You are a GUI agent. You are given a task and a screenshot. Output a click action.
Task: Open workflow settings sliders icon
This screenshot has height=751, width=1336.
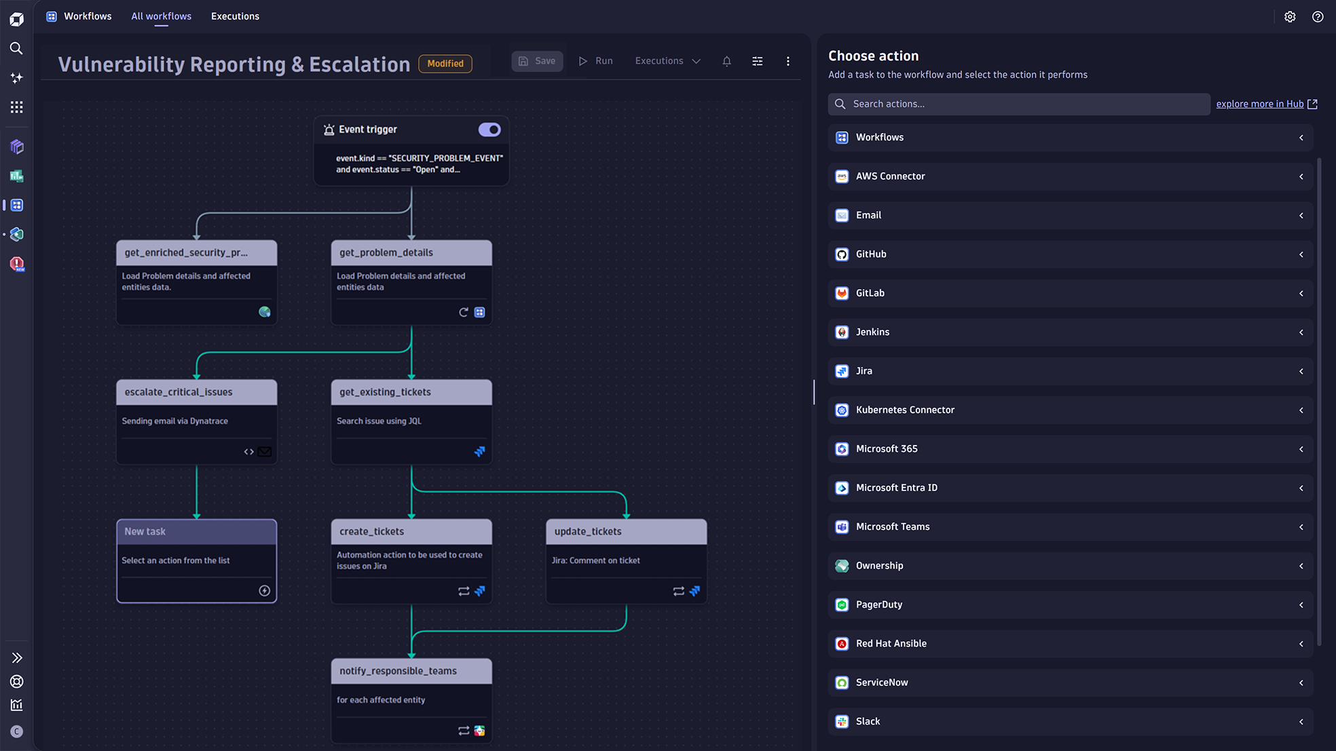pos(758,61)
